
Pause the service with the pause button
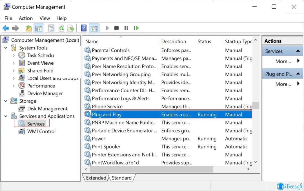click(x=126, y=28)
